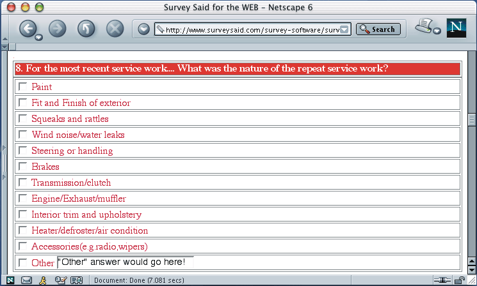This screenshot has width=477, height=286.
Task: Check the Squeaks and rattles checkbox
Action: tap(23, 118)
